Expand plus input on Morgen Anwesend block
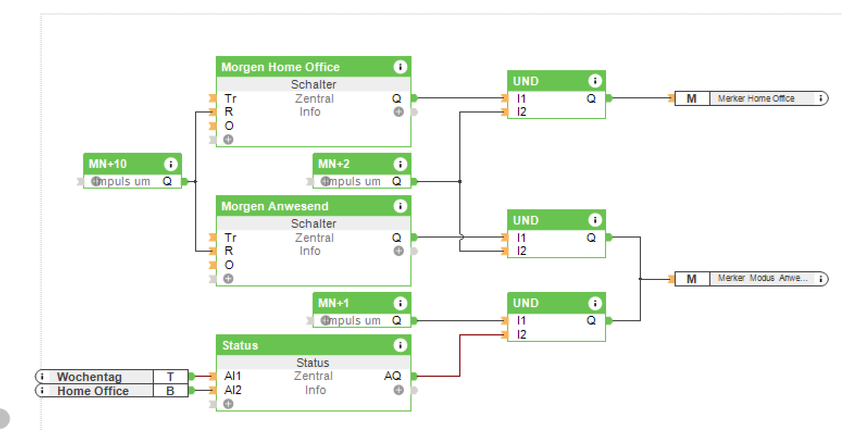Viewport: 842px width, 430px height. (228, 279)
